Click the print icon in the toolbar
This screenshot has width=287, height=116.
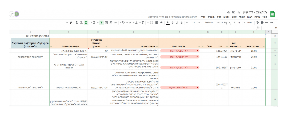pos(262,23)
